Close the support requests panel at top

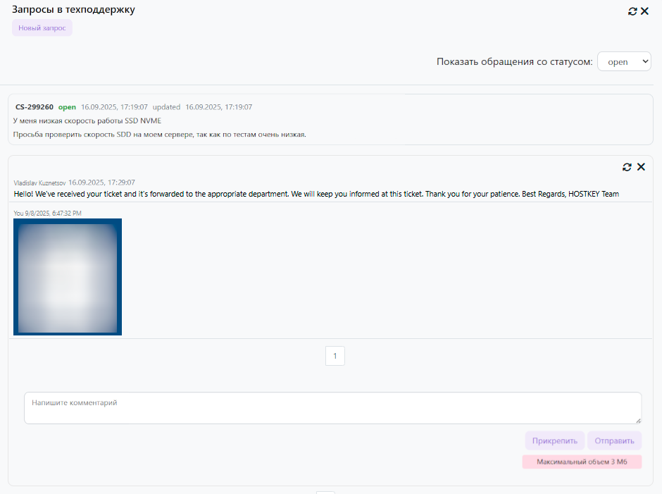tap(644, 11)
